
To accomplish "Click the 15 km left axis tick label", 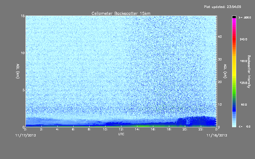I will coord(23,16).
